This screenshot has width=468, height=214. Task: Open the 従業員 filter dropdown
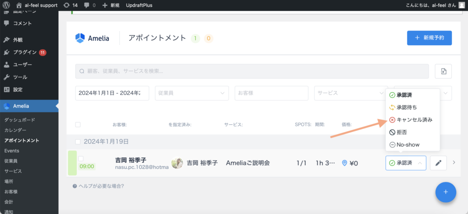(191, 93)
